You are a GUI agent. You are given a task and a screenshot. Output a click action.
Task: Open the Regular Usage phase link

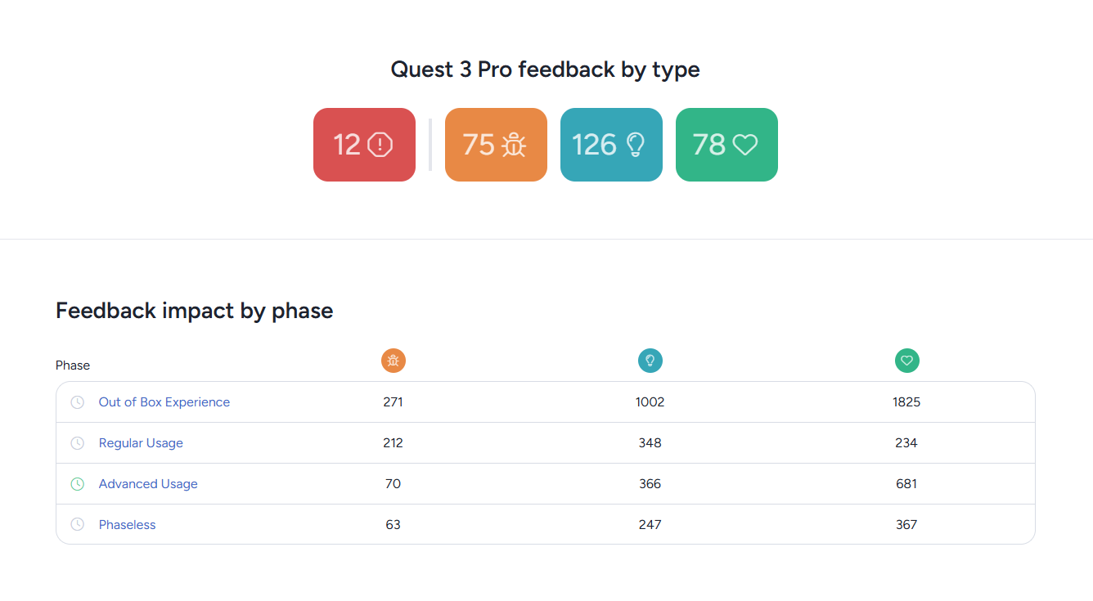(141, 443)
